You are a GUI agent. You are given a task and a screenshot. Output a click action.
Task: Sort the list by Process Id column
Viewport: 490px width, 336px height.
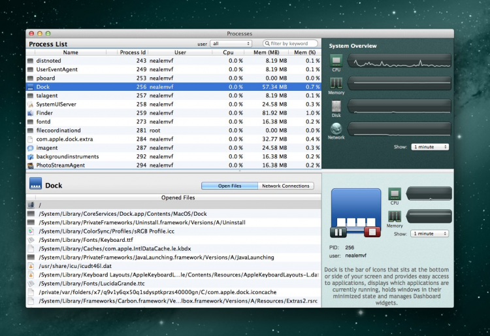[x=133, y=52]
